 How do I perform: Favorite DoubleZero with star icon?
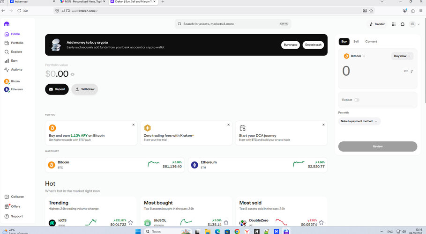[x=321, y=223]
